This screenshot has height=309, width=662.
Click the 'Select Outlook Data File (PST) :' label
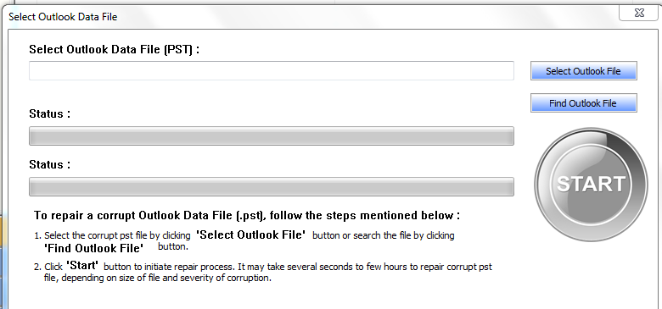[x=115, y=50]
